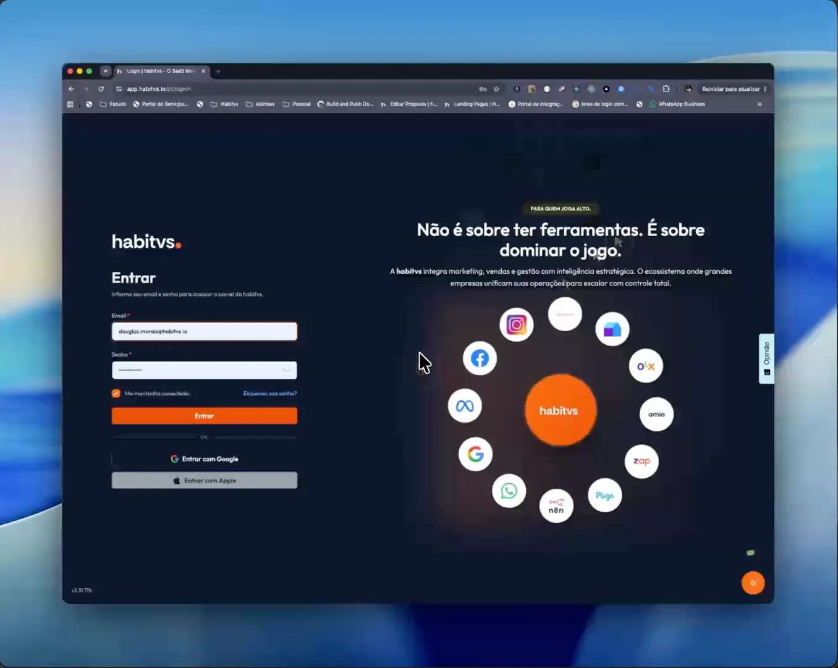Screen dimensions: 838x668
Task: Click the WhatsApp integration icon circle
Action: click(509, 491)
